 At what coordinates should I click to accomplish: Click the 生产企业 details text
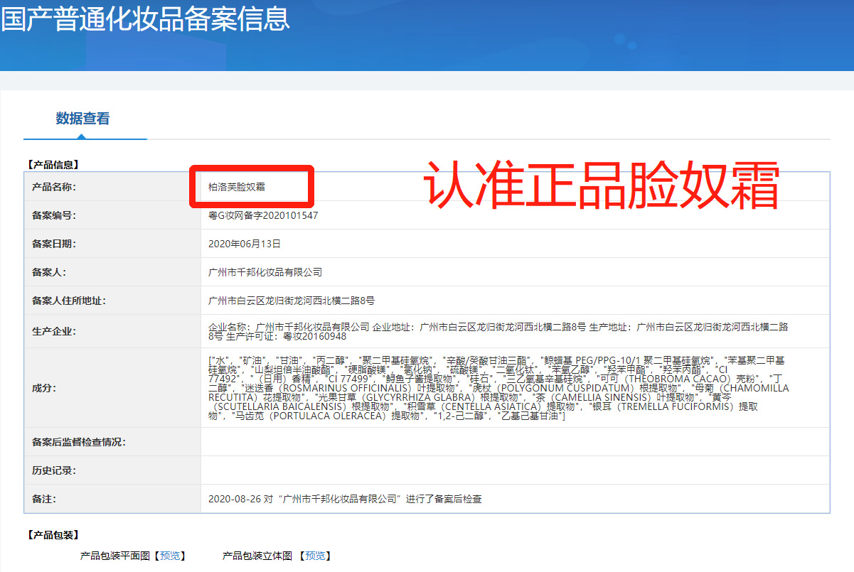(498, 331)
